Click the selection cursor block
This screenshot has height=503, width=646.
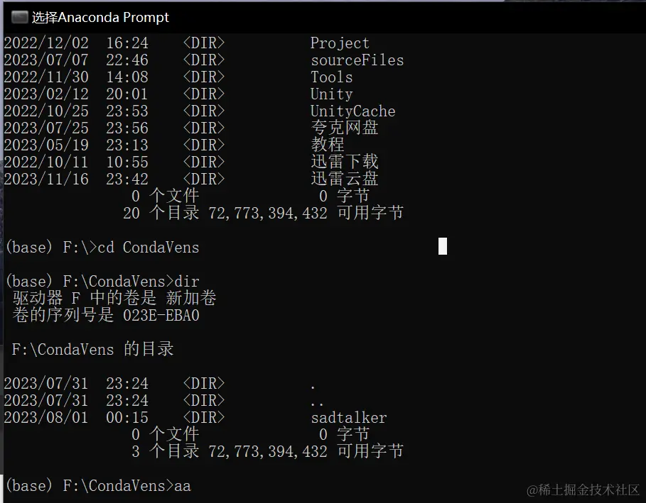pos(443,246)
